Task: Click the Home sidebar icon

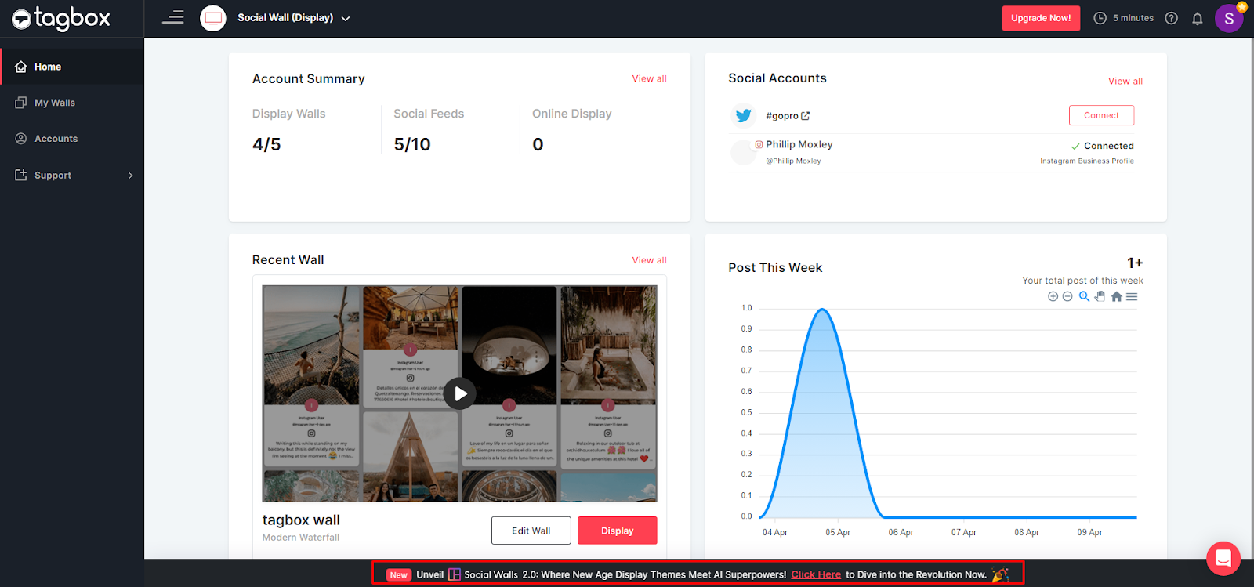Action: (21, 67)
